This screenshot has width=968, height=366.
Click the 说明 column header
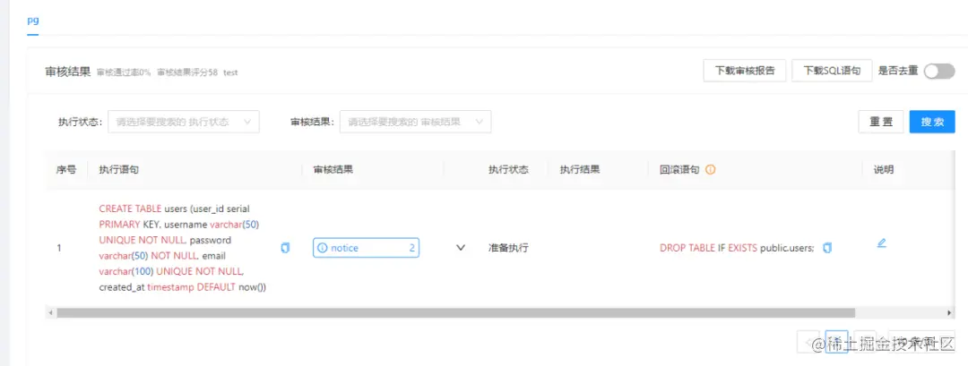tap(883, 169)
